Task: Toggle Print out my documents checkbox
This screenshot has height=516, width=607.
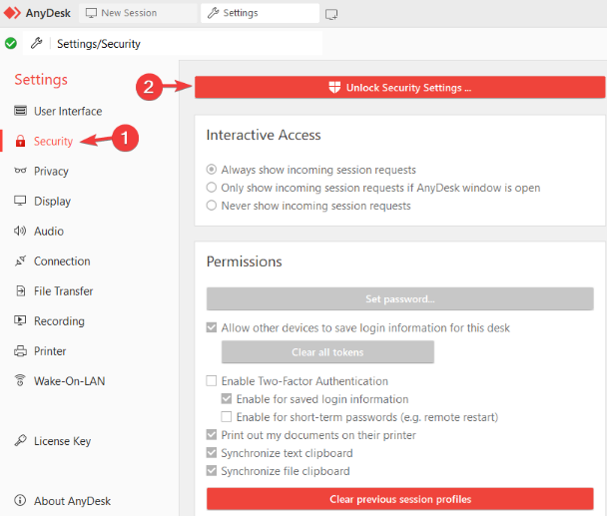Action: [x=212, y=434]
